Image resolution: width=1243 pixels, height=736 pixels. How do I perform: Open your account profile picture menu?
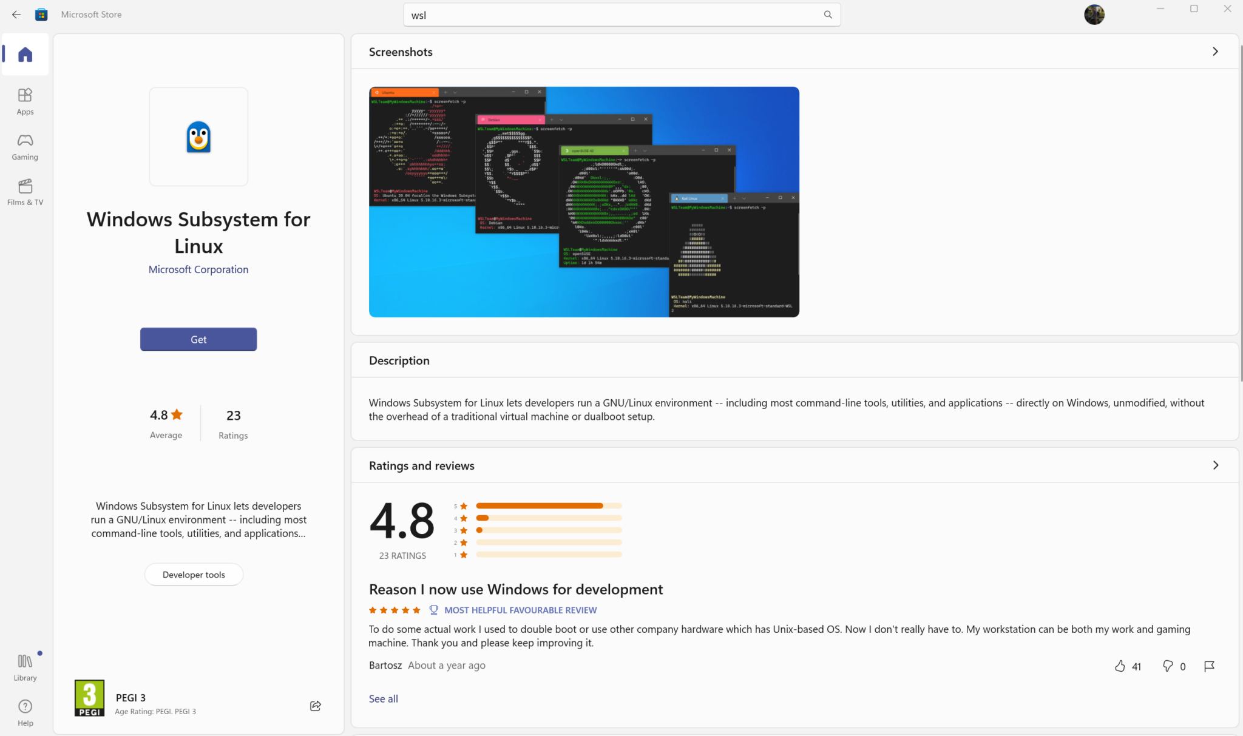(1094, 15)
